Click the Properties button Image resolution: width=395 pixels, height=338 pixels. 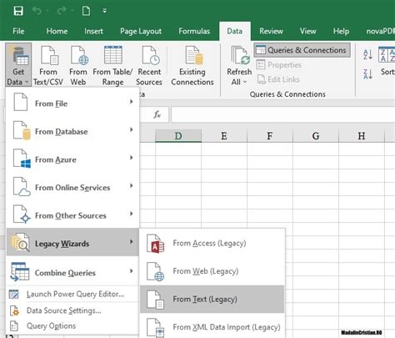tap(279, 65)
